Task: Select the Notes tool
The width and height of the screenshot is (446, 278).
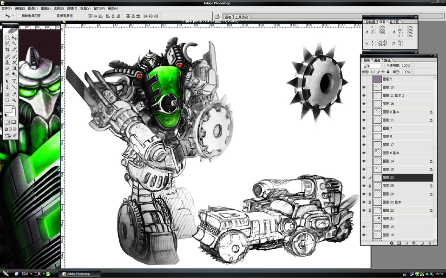Action: [7, 94]
